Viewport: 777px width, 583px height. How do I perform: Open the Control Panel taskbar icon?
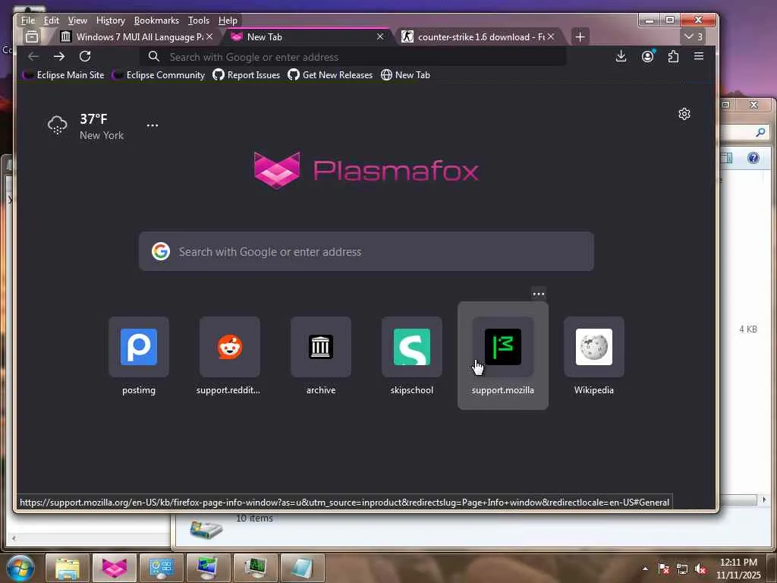[162, 568]
